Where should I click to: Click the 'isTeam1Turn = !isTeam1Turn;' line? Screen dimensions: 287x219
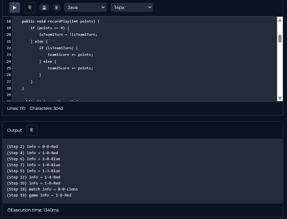click(x=68, y=34)
